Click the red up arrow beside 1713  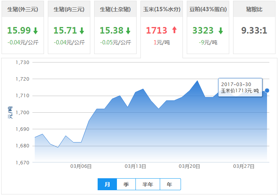(174, 30)
